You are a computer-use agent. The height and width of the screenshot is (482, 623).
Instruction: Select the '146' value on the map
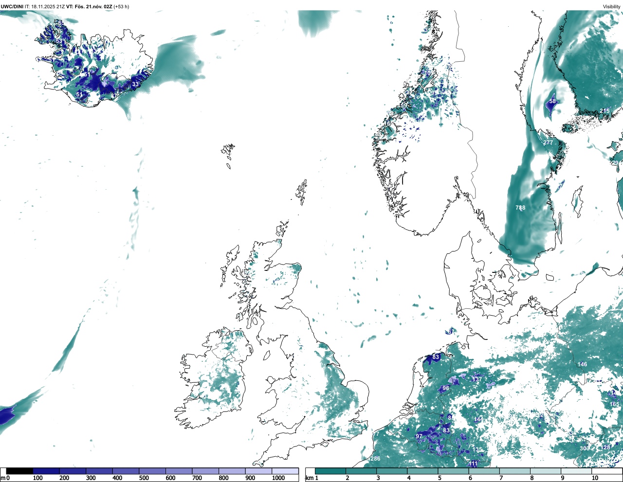582,364
